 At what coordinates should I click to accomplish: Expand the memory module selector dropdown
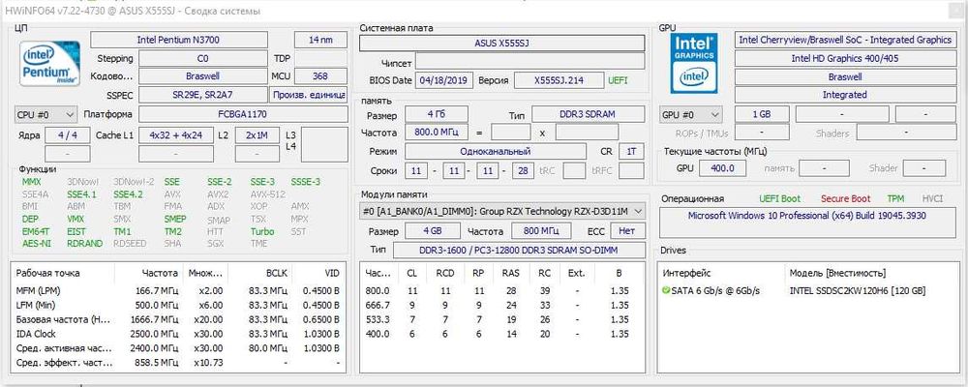(x=502, y=211)
